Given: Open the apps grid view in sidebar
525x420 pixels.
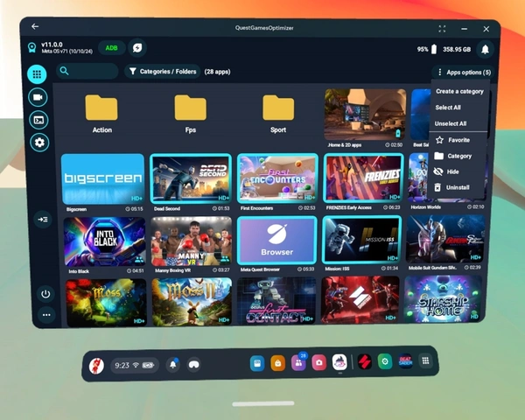Looking at the screenshot, I should (x=38, y=73).
